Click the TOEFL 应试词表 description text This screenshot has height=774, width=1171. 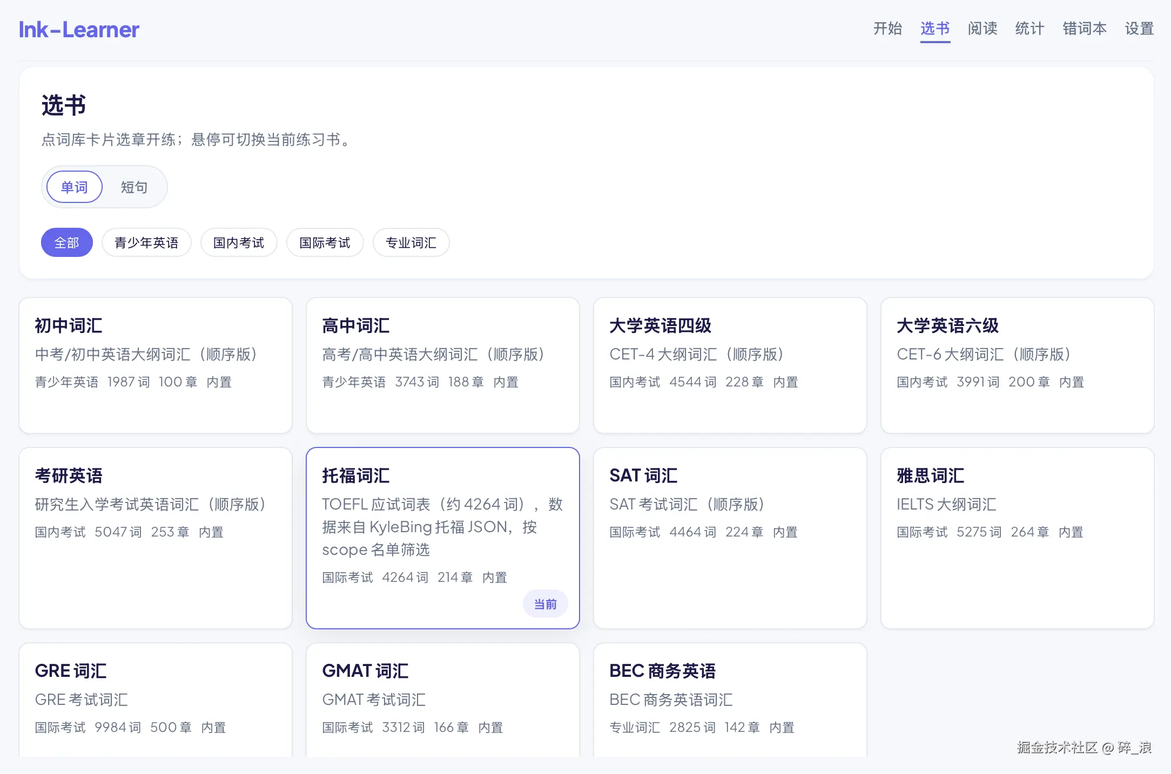(442, 527)
